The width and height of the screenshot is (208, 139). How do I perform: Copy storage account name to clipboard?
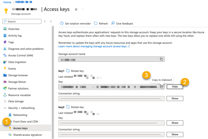coord(161,59)
